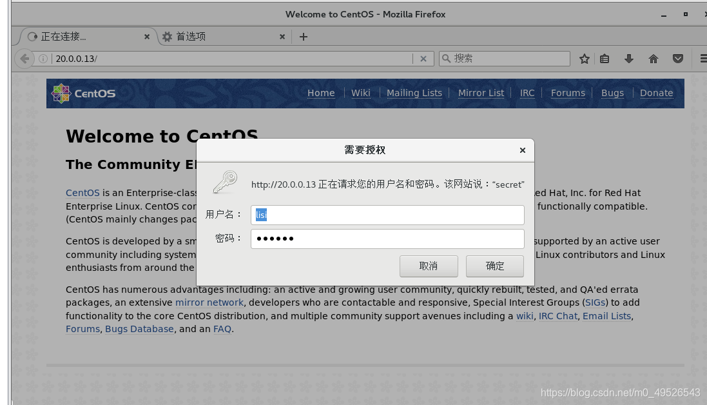Close the 需要授权 dialog with X

point(523,150)
